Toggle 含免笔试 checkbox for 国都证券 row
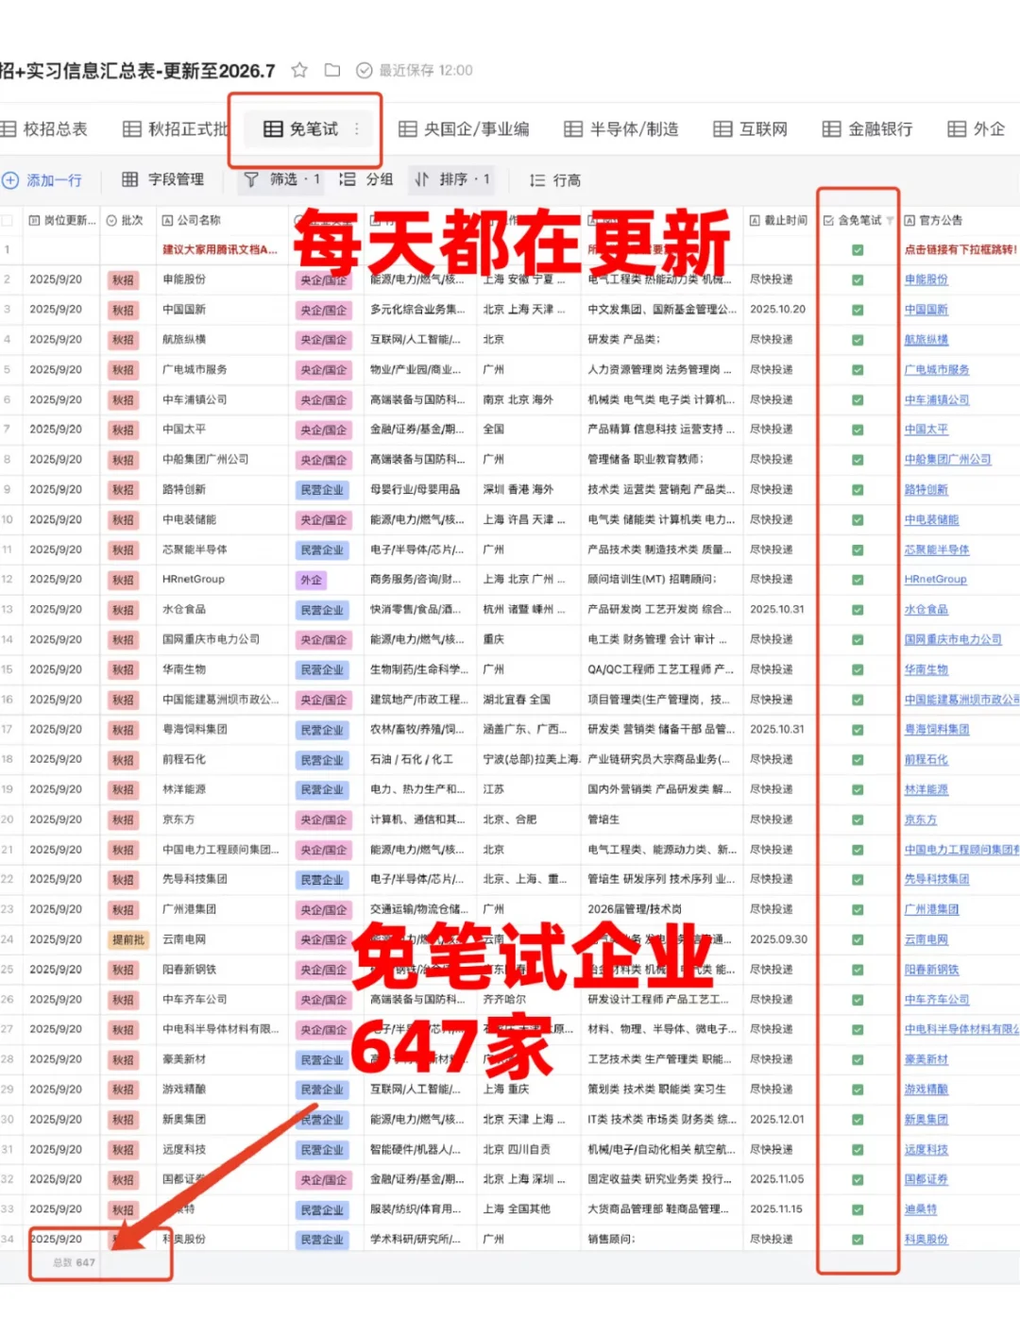1020x1335 pixels. click(x=858, y=1180)
